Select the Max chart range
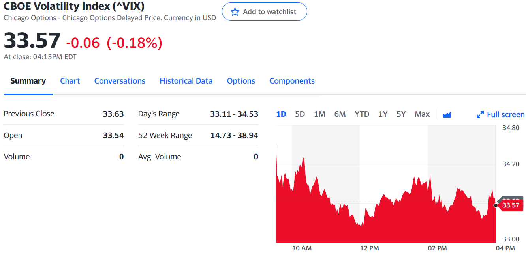The image size is (526, 254). pos(422,114)
